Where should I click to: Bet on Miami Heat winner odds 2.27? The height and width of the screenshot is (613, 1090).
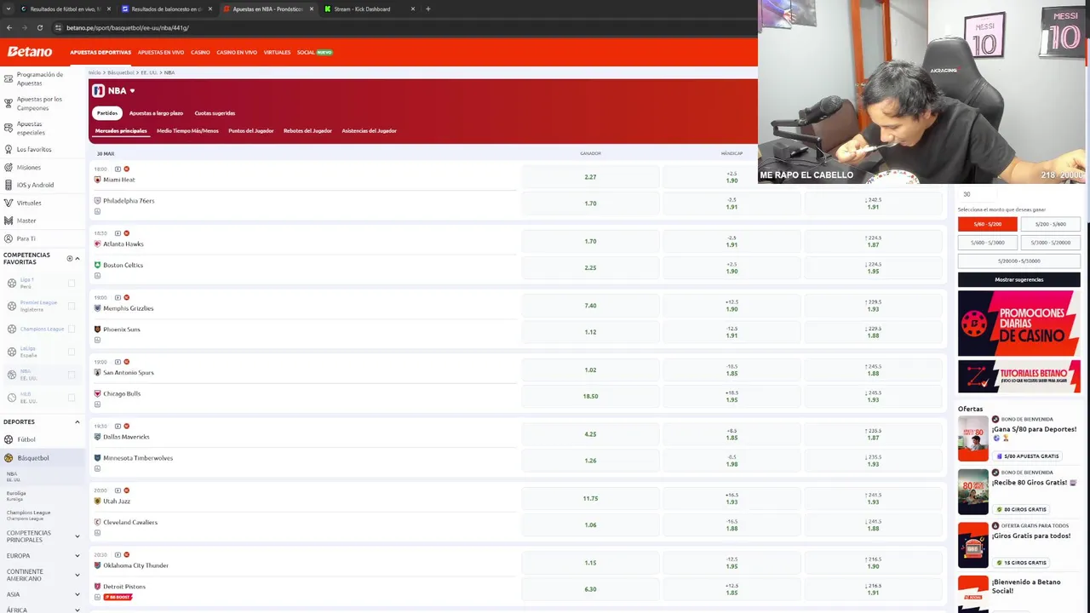pos(590,177)
